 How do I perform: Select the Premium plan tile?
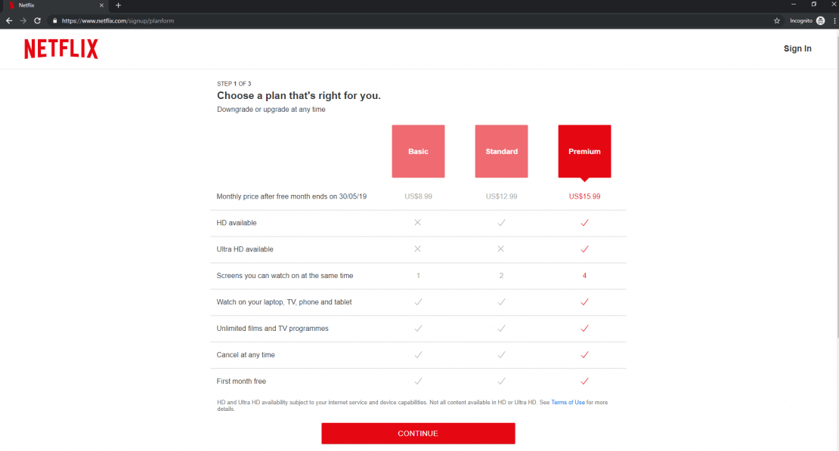(584, 151)
